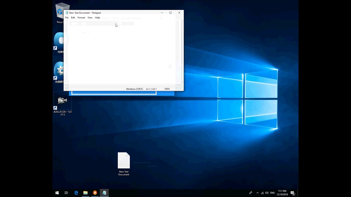Viewport: 351px width, 197px height.
Task: Select the gear-shaped desktop shortcut icon
Action: pyautogui.click(x=59, y=72)
